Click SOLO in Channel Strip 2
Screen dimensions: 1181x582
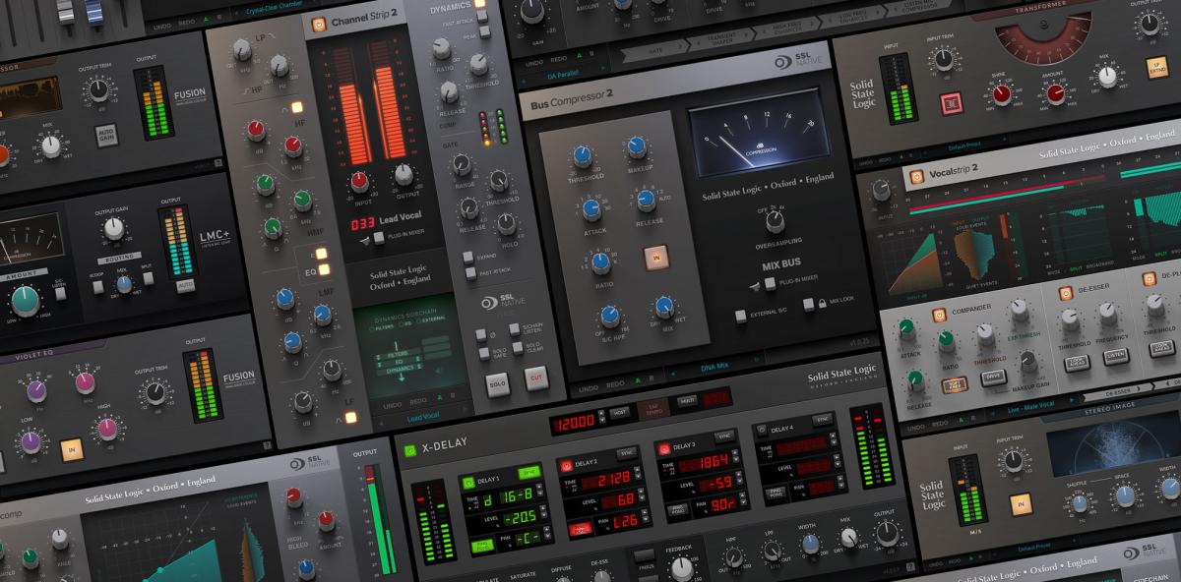(x=500, y=383)
